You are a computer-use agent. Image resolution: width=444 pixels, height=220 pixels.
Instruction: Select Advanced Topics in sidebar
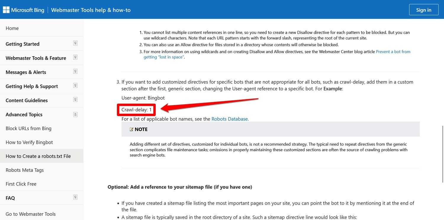pyautogui.click(x=24, y=115)
